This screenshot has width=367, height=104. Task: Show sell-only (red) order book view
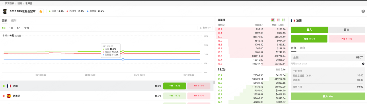coord(278,20)
